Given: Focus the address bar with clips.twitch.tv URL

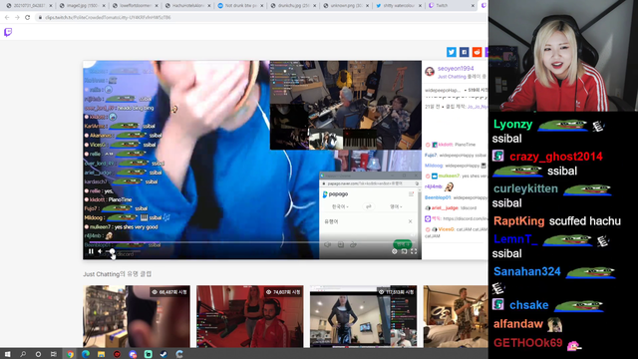Looking at the screenshot, I should 260,18.
